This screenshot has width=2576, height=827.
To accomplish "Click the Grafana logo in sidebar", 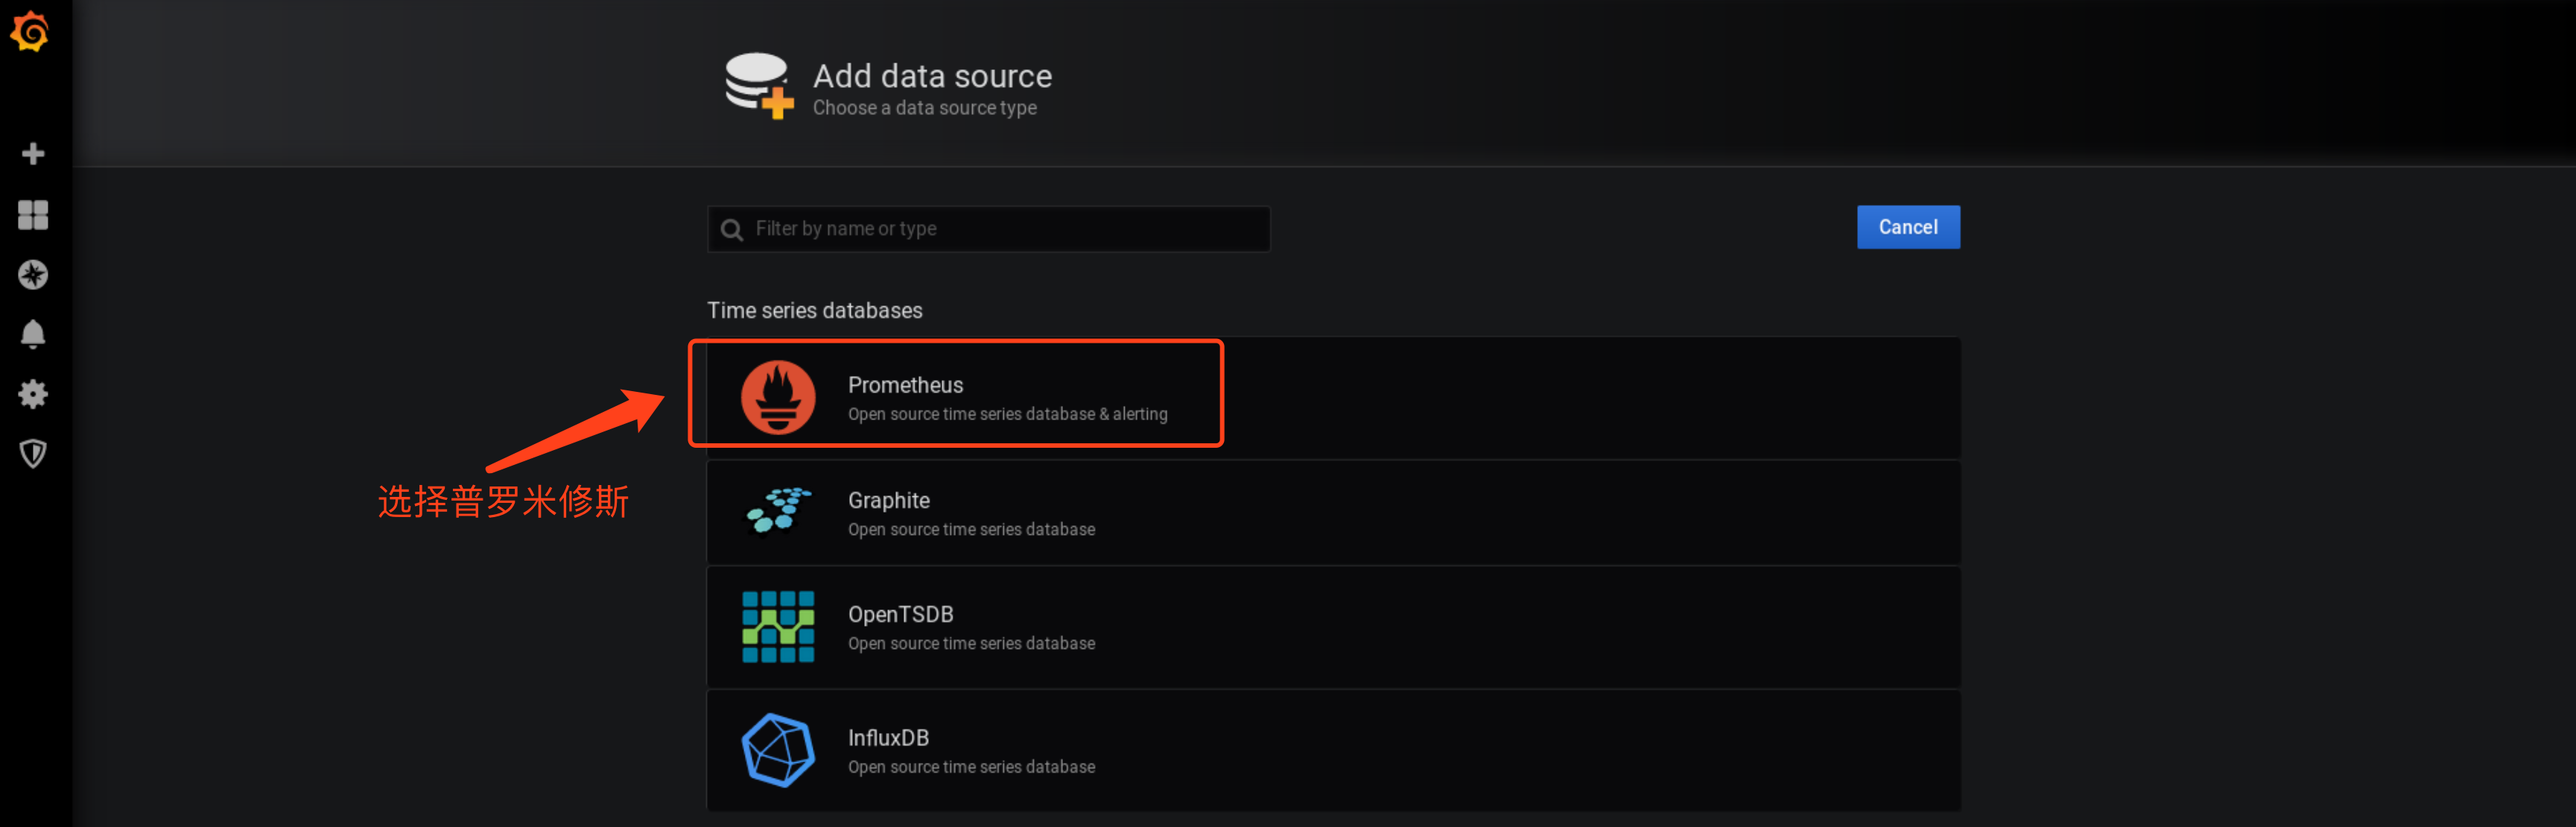I will point(30,32).
